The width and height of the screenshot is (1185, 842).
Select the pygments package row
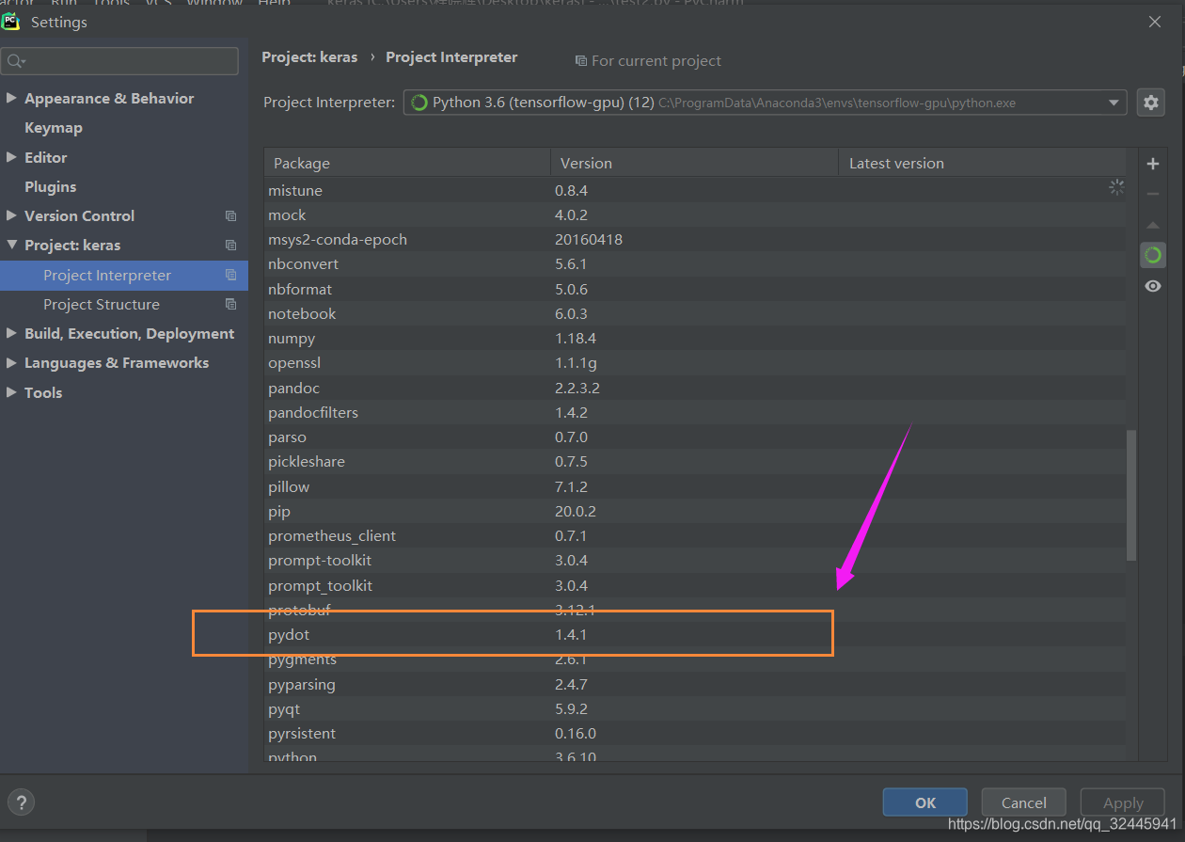pyautogui.click(x=695, y=659)
